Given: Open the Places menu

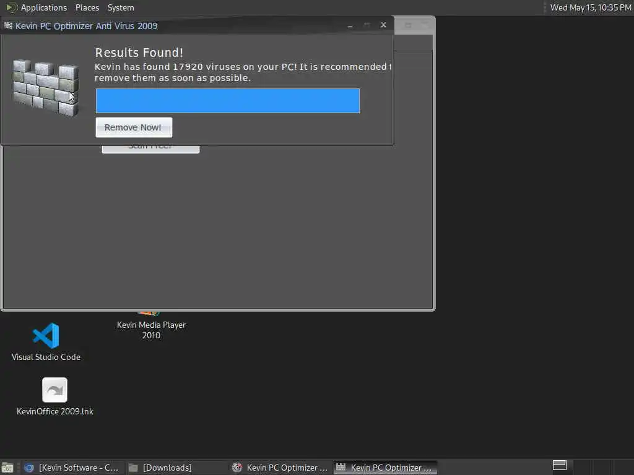Looking at the screenshot, I should click(87, 7).
